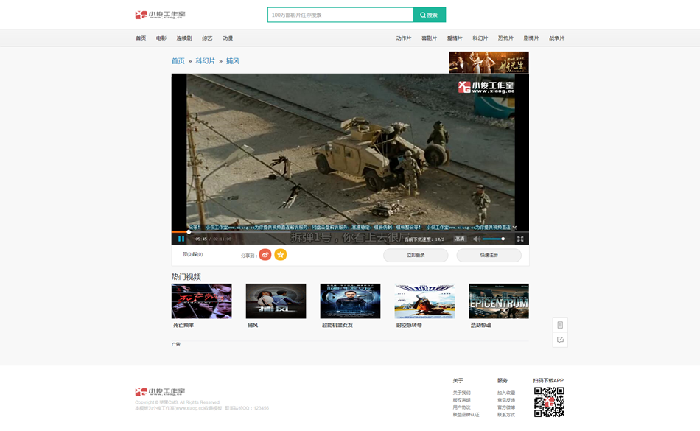Click the QR code for APP download
700x431 pixels.
pos(549,402)
